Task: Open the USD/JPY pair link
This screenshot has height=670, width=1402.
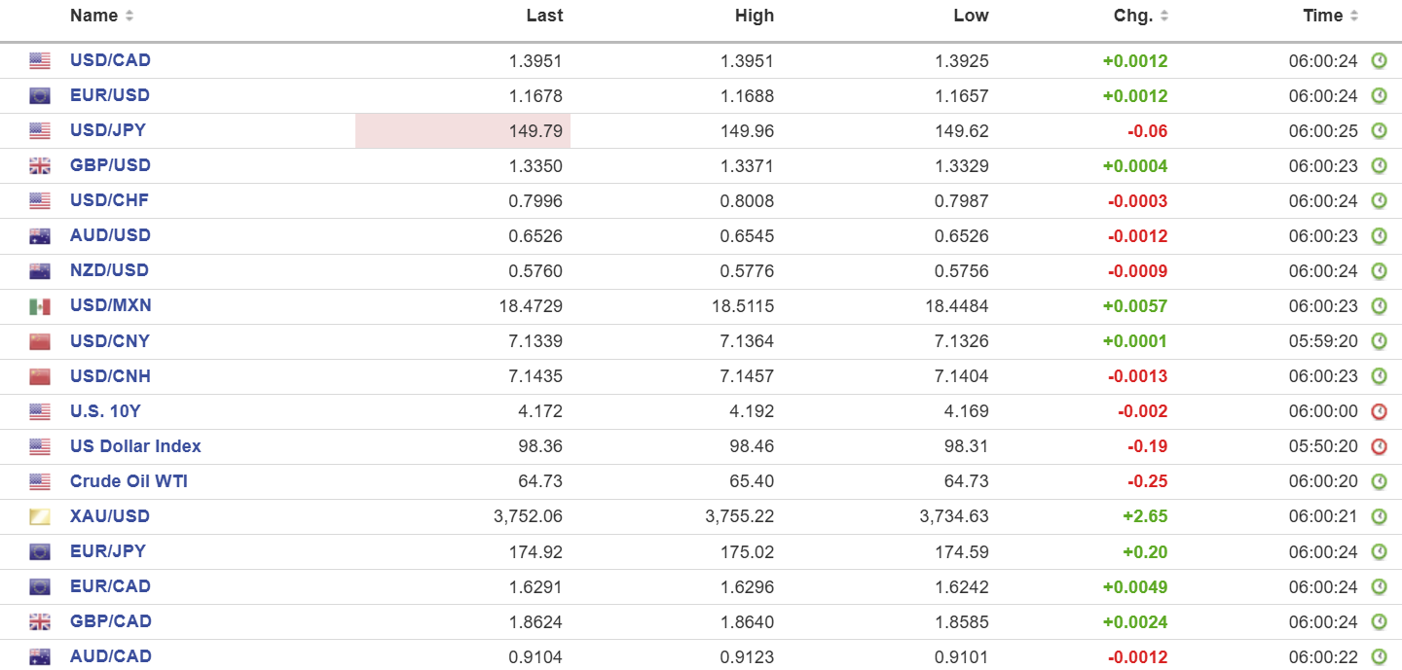Action: pyautogui.click(x=108, y=130)
